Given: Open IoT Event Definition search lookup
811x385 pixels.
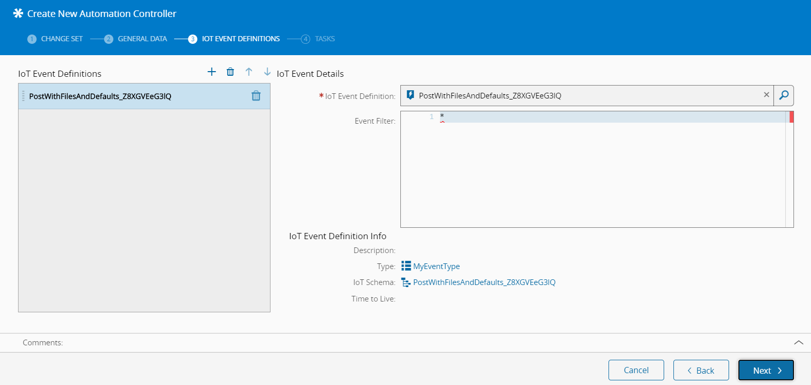Looking at the screenshot, I should 783,95.
